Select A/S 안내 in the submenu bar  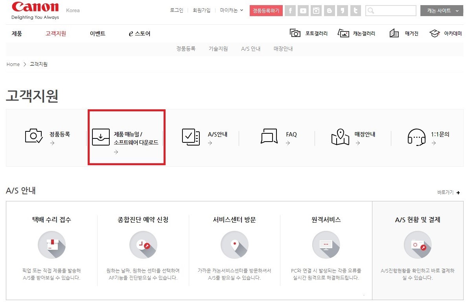251,48
